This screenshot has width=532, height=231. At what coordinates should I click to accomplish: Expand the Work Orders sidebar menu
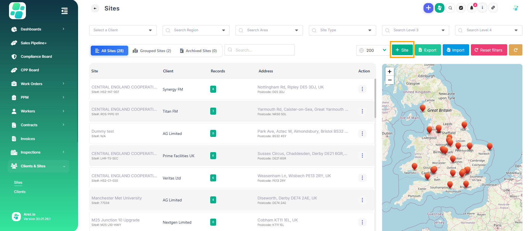tap(38, 84)
